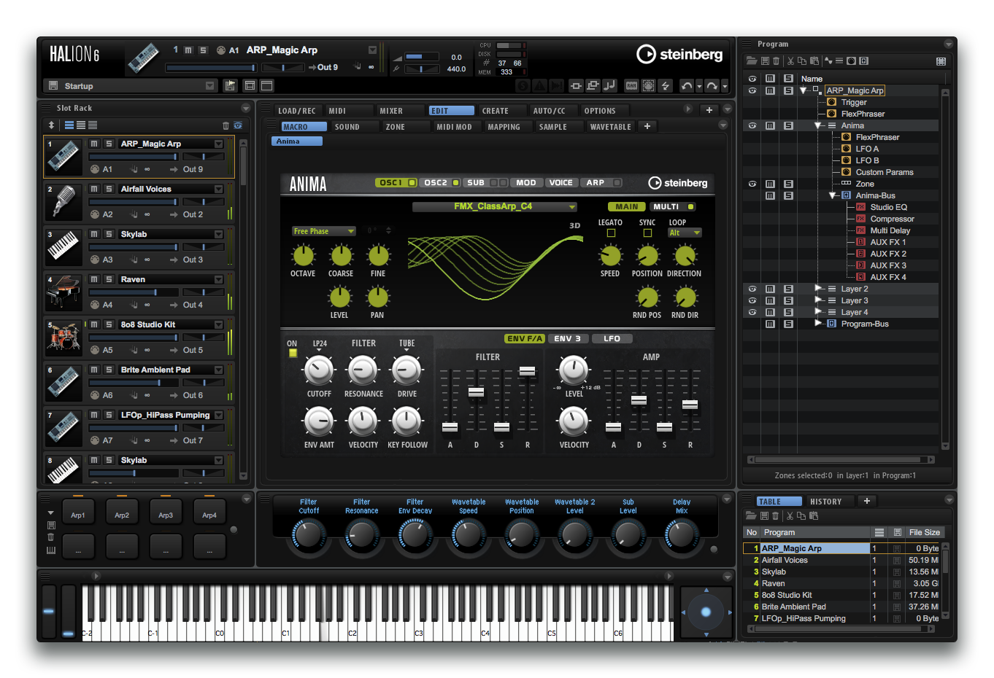Click the MIDI reset lightning icon
Viewport: 994px width, 678px height.
click(666, 86)
